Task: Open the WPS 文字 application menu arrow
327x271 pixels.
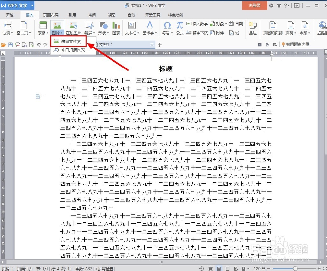Action: pyautogui.click(x=32, y=6)
